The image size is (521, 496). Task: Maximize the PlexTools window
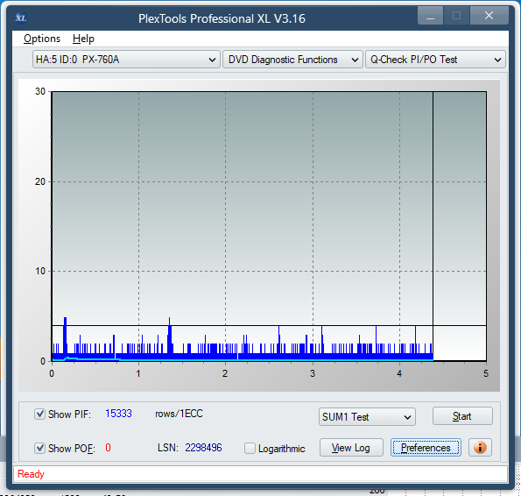point(456,15)
